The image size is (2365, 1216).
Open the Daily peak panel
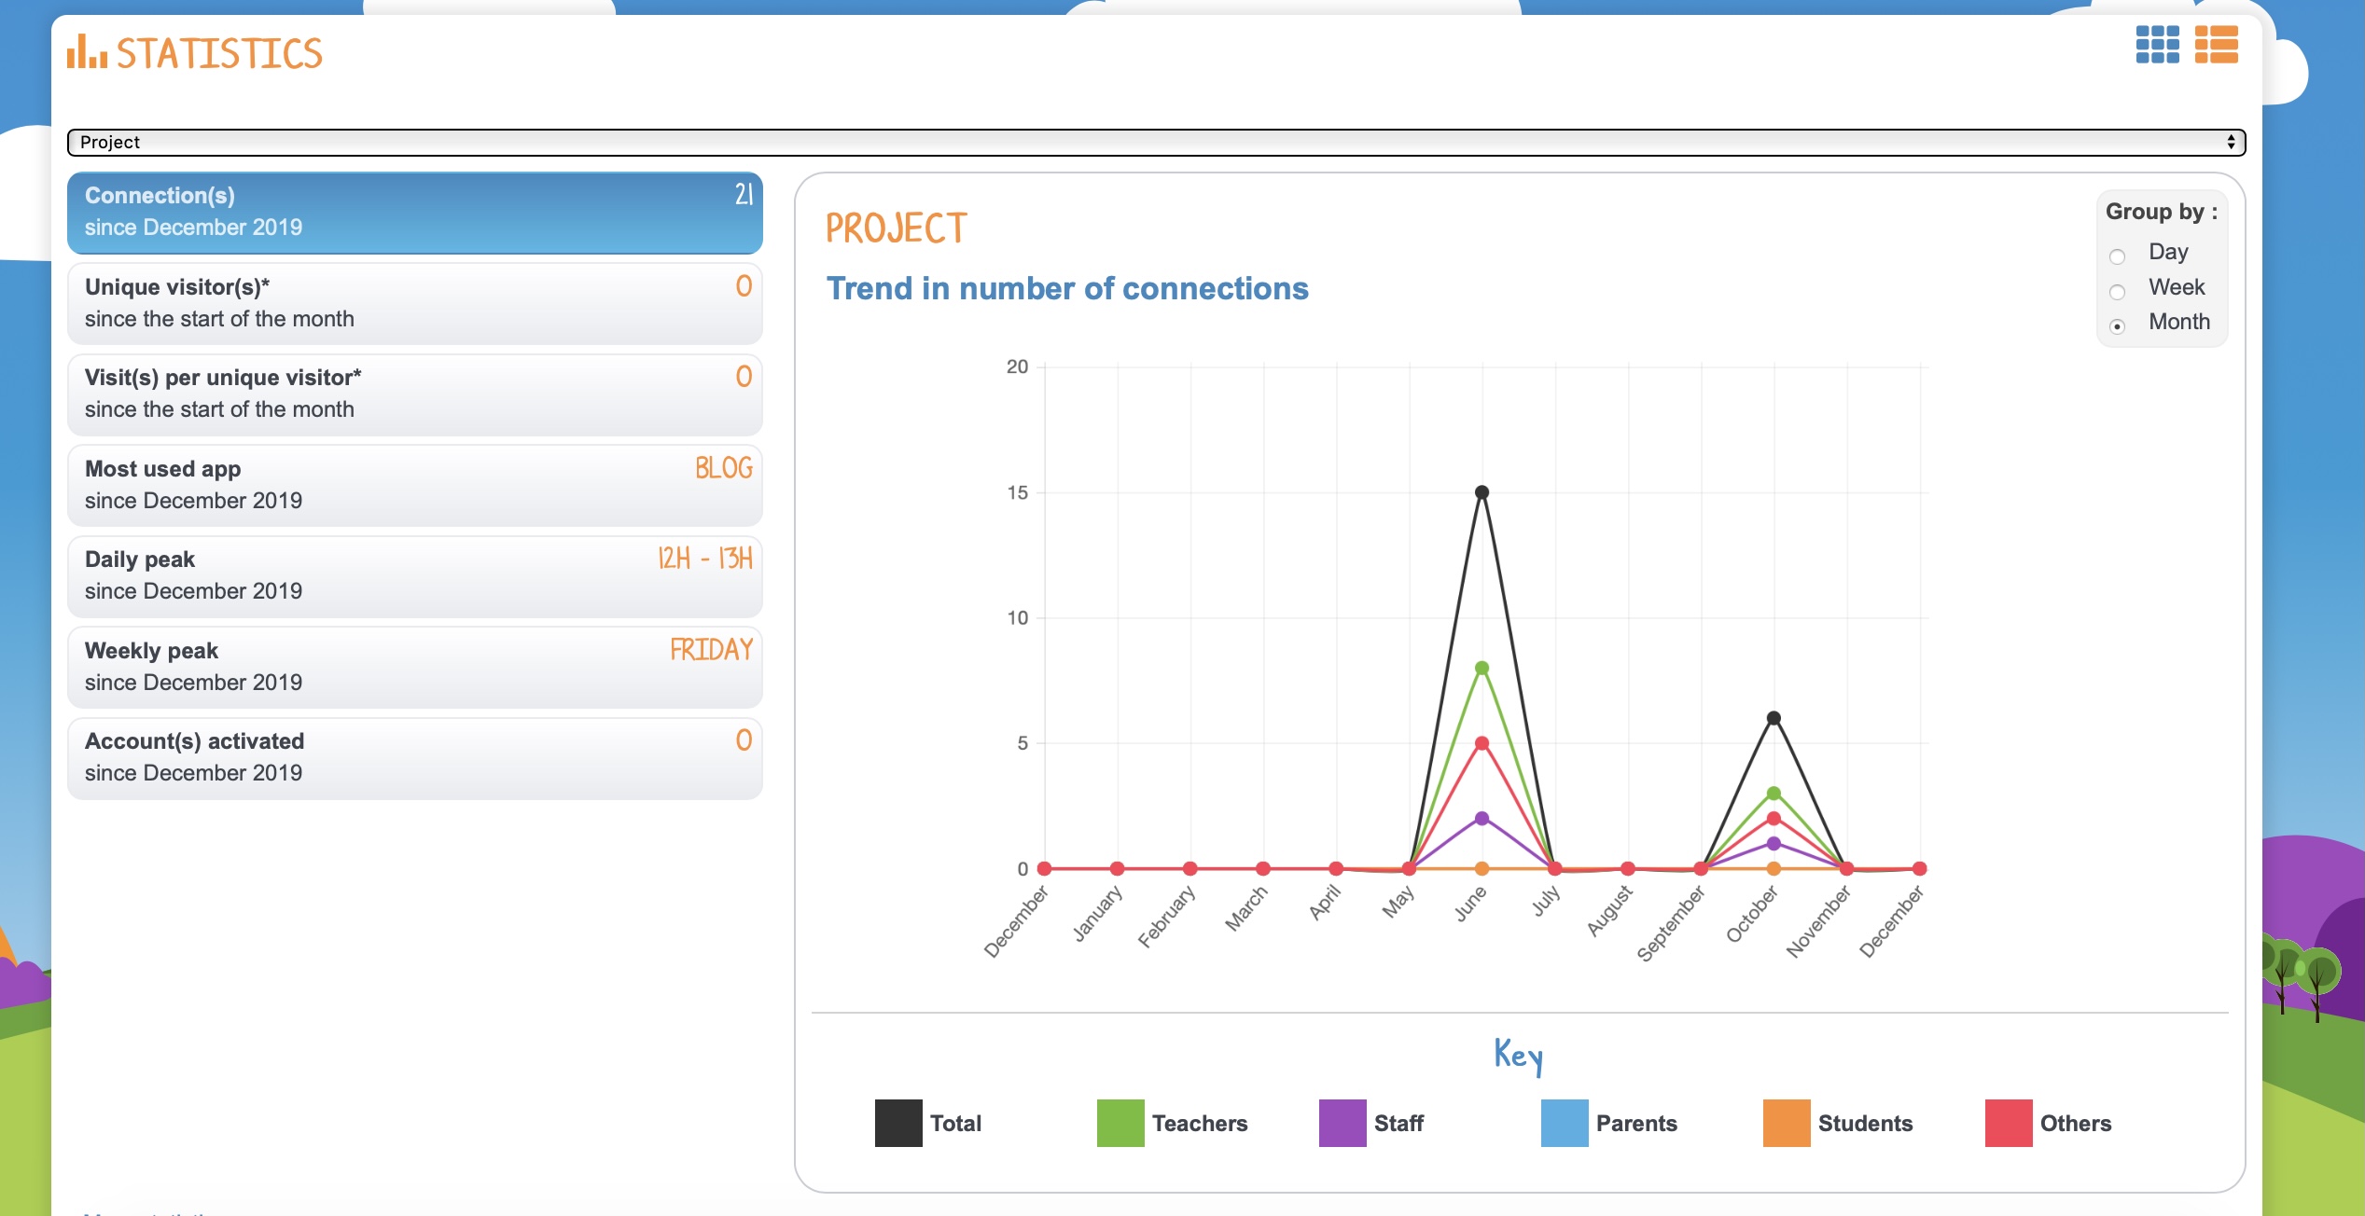click(x=414, y=575)
